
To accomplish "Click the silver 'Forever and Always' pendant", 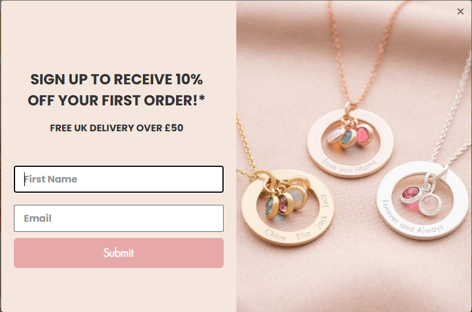I will tap(423, 201).
